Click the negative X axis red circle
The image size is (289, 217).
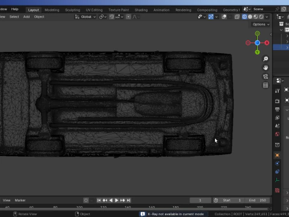pos(248,43)
